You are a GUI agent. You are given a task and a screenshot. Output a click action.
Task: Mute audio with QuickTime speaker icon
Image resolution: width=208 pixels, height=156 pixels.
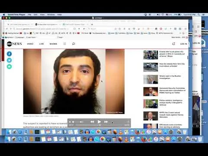pos(70,122)
